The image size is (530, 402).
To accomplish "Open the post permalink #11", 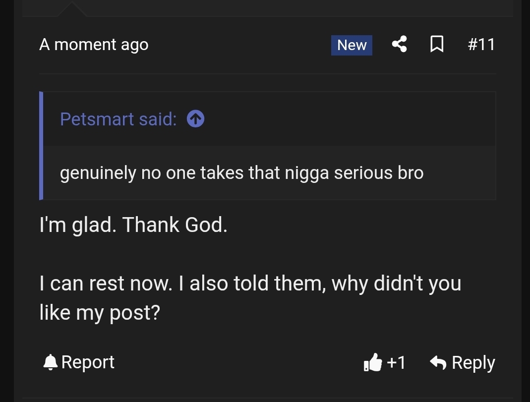I will [x=481, y=44].
